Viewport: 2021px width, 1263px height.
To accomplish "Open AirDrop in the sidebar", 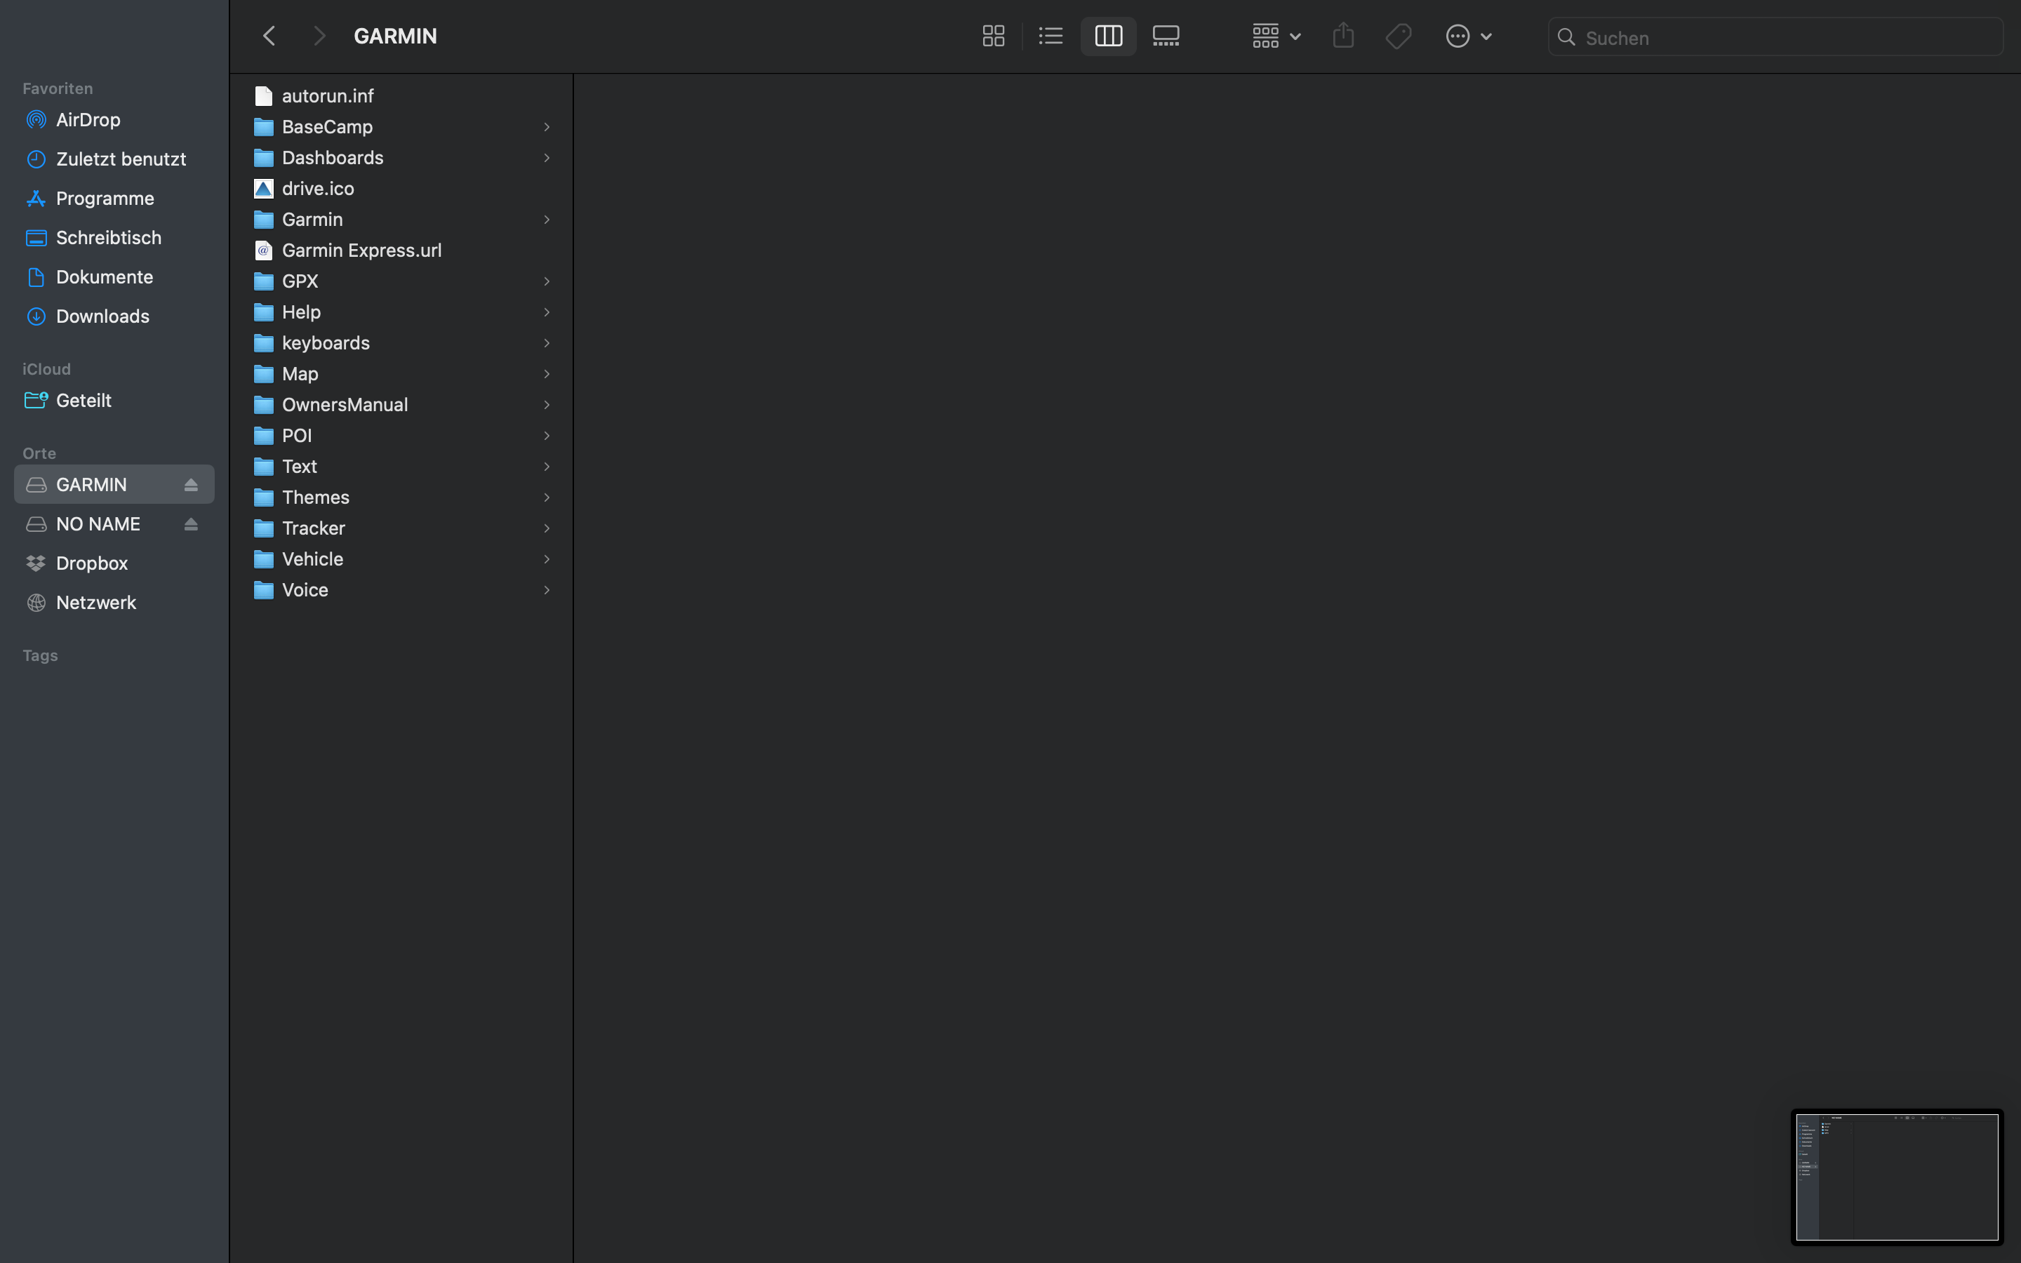I will (x=114, y=119).
